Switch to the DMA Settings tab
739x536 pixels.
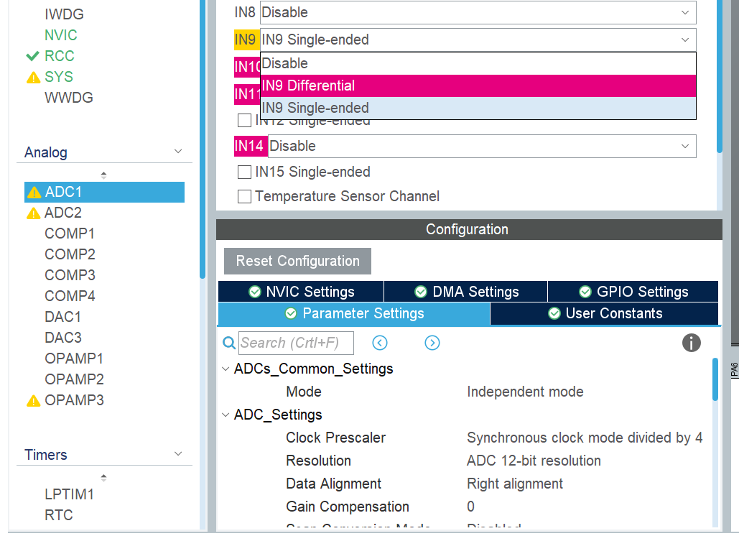466,292
